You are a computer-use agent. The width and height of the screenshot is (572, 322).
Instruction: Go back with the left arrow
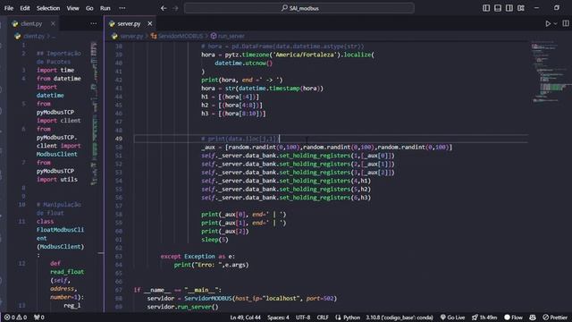click(164, 8)
